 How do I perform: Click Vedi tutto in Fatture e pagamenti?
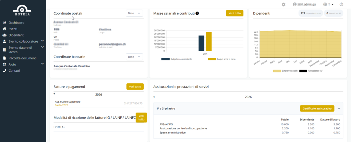point(135,86)
